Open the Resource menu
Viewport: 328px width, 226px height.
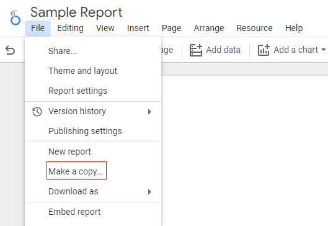(x=255, y=28)
